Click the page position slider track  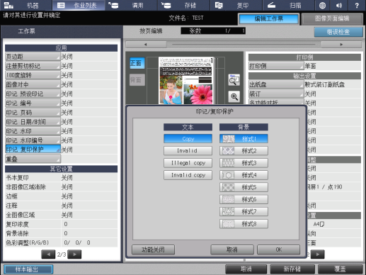244,45
